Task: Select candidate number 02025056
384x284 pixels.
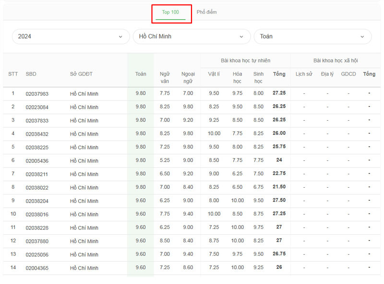Action: coord(37,255)
